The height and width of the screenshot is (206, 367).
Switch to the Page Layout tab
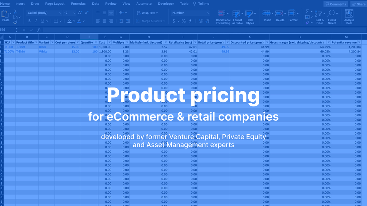(x=55, y=4)
